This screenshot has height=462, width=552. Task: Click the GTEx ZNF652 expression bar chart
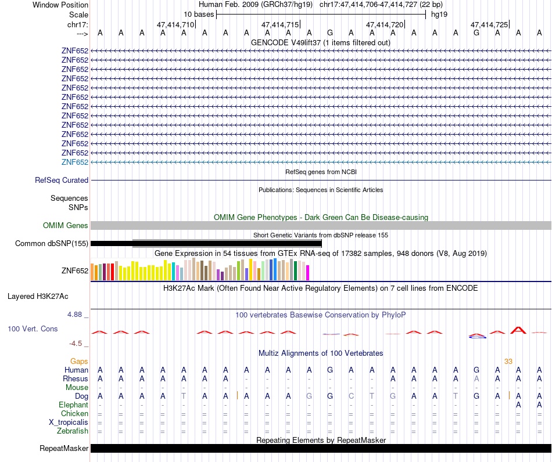(200, 270)
